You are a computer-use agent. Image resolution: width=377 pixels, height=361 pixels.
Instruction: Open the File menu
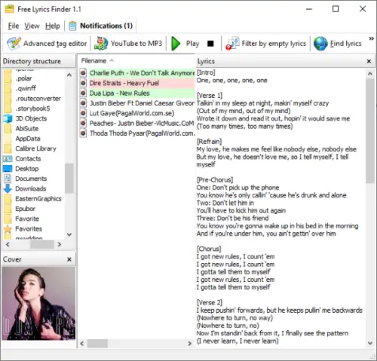(x=14, y=26)
